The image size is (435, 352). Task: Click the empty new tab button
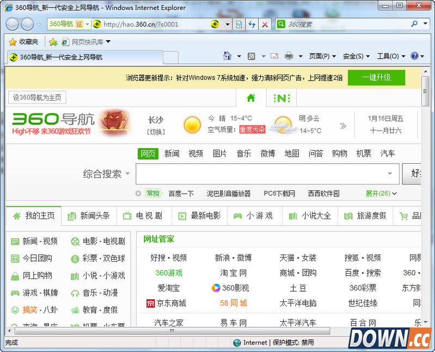point(170,57)
